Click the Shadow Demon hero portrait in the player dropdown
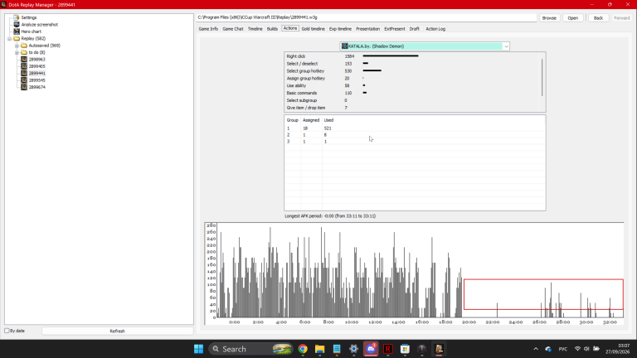This screenshot has height=358, width=637. (344, 46)
